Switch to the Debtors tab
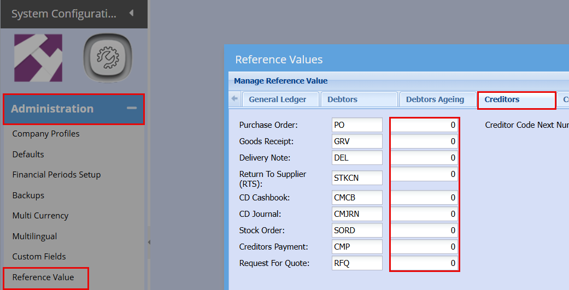 [x=342, y=99]
